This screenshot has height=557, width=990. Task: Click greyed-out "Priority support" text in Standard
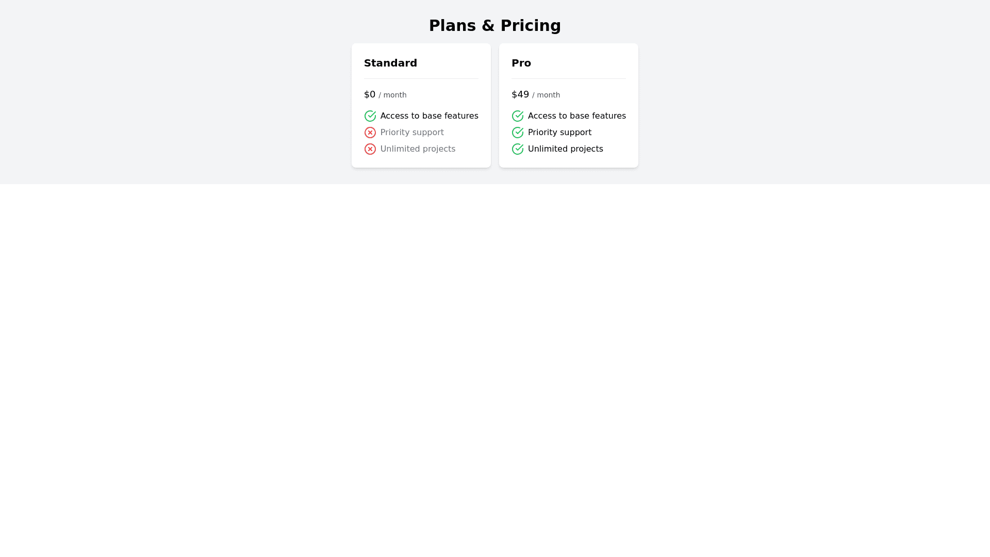(412, 133)
